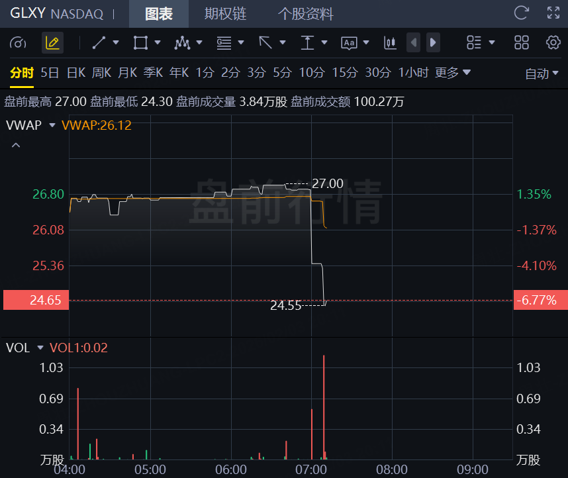Open chart settings gear
This screenshot has width=568, height=478.
point(553,43)
